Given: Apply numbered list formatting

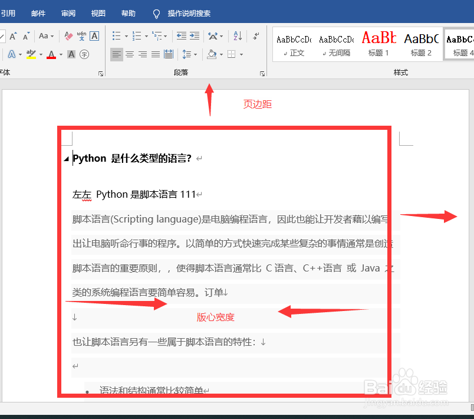Looking at the screenshot, I should pos(137,36).
